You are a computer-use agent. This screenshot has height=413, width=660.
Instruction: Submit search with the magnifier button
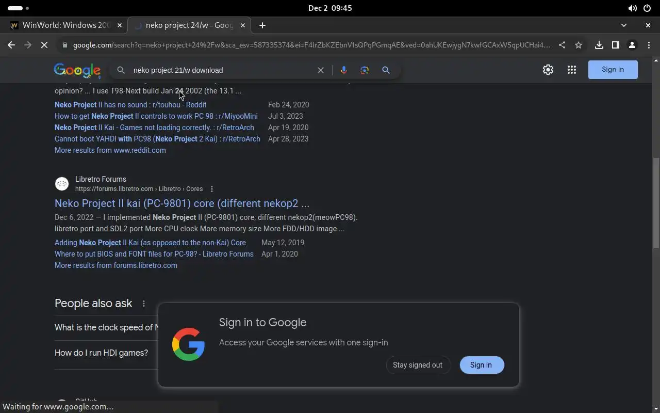coord(386,70)
